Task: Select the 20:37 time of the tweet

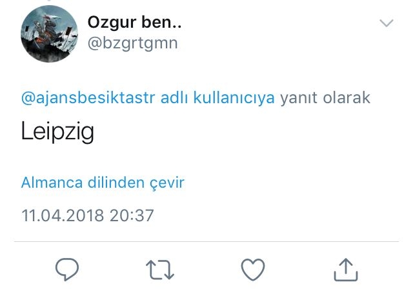Action: (132, 215)
